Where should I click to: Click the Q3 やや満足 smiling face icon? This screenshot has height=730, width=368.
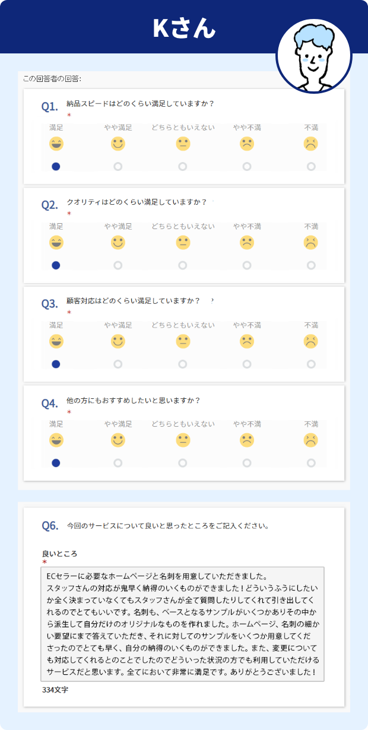coord(118,341)
